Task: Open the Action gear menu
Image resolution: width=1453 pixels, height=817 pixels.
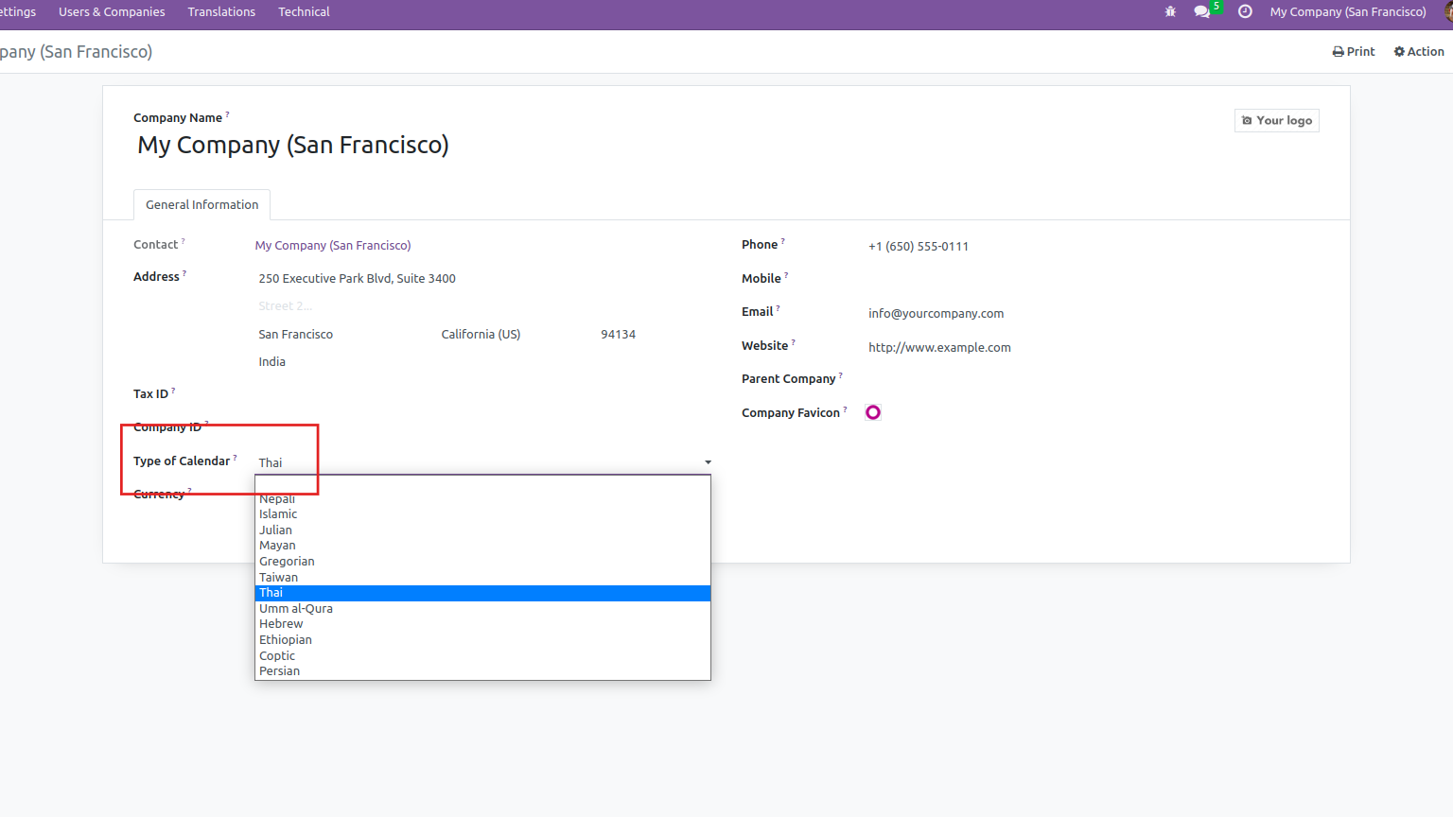Action: click(x=1419, y=51)
